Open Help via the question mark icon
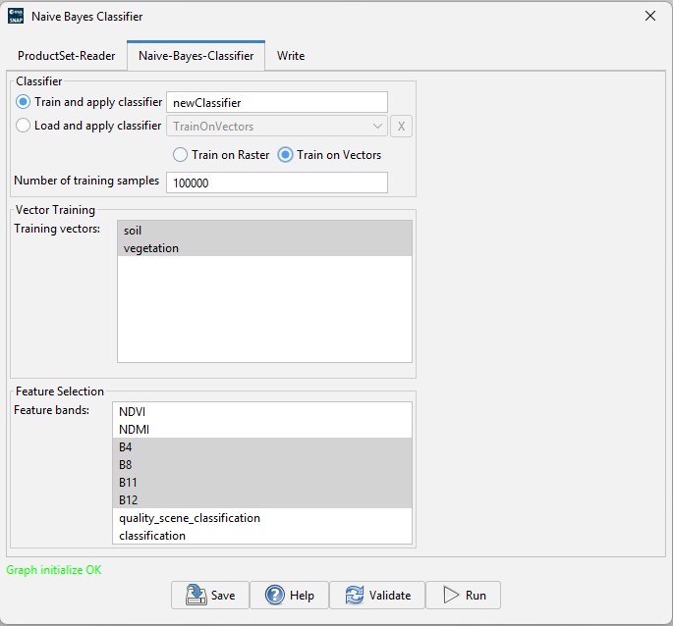673x626 pixels. click(275, 596)
